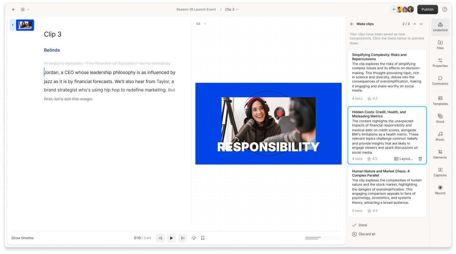Image resolution: width=456 pixels, height=254 pixels.
Task: Open the canvas aspect ratio dropdown
Action: pyautogui.click(x=201, y=23)
